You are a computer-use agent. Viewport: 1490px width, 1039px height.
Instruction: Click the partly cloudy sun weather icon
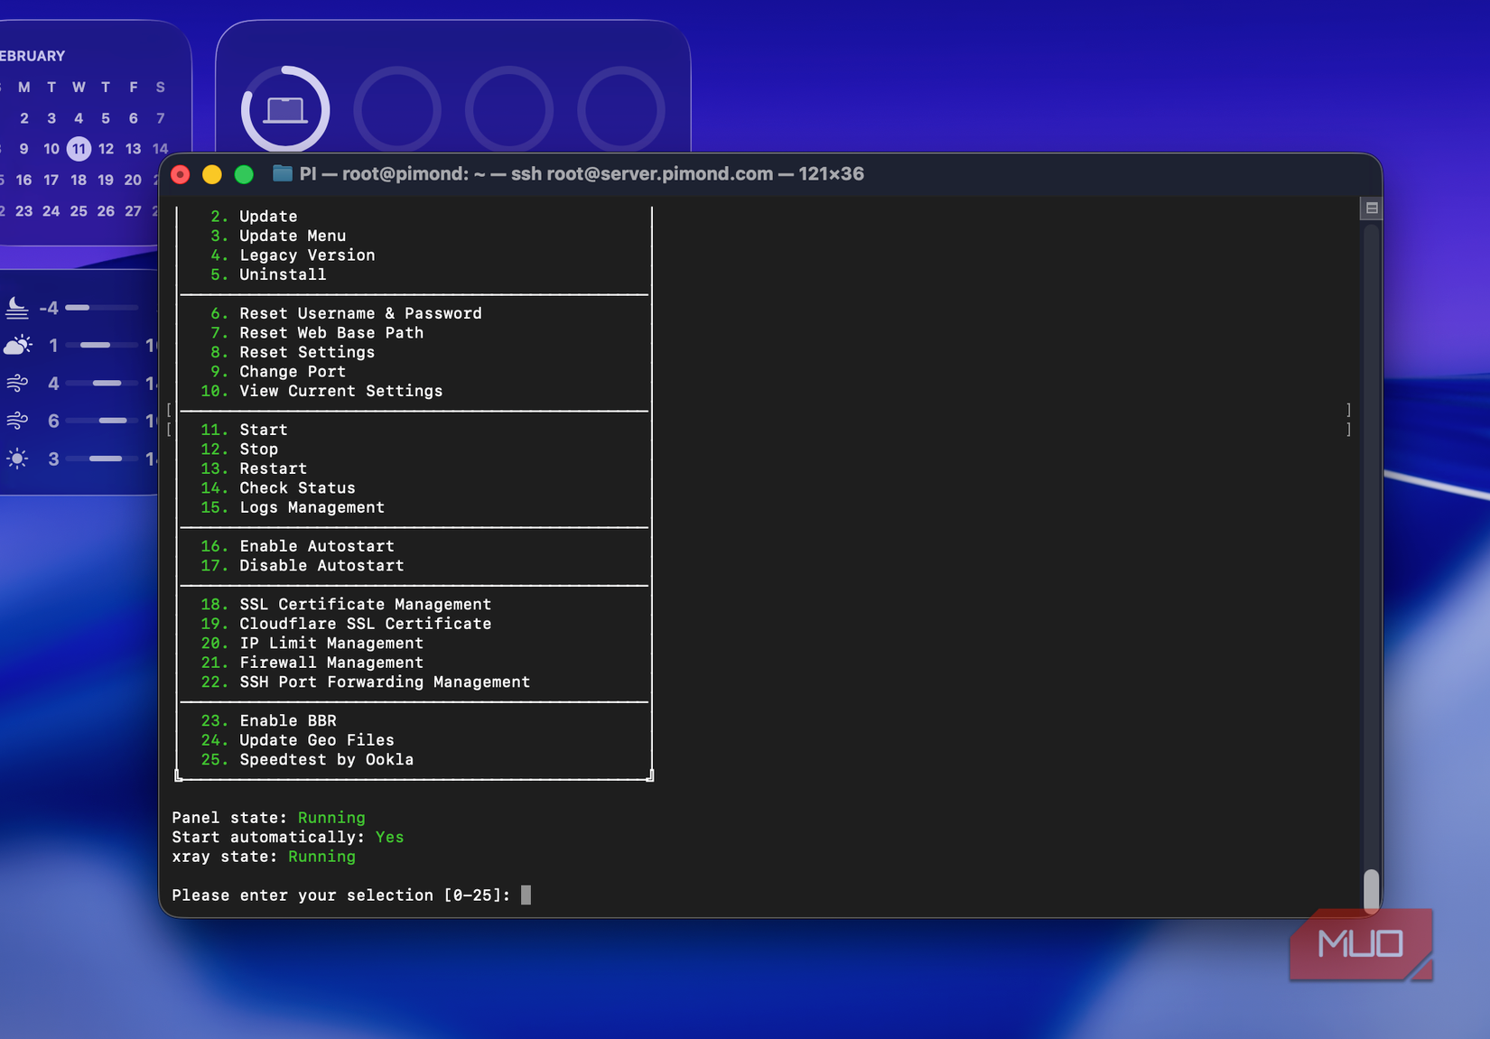click(x=18, y=345)
